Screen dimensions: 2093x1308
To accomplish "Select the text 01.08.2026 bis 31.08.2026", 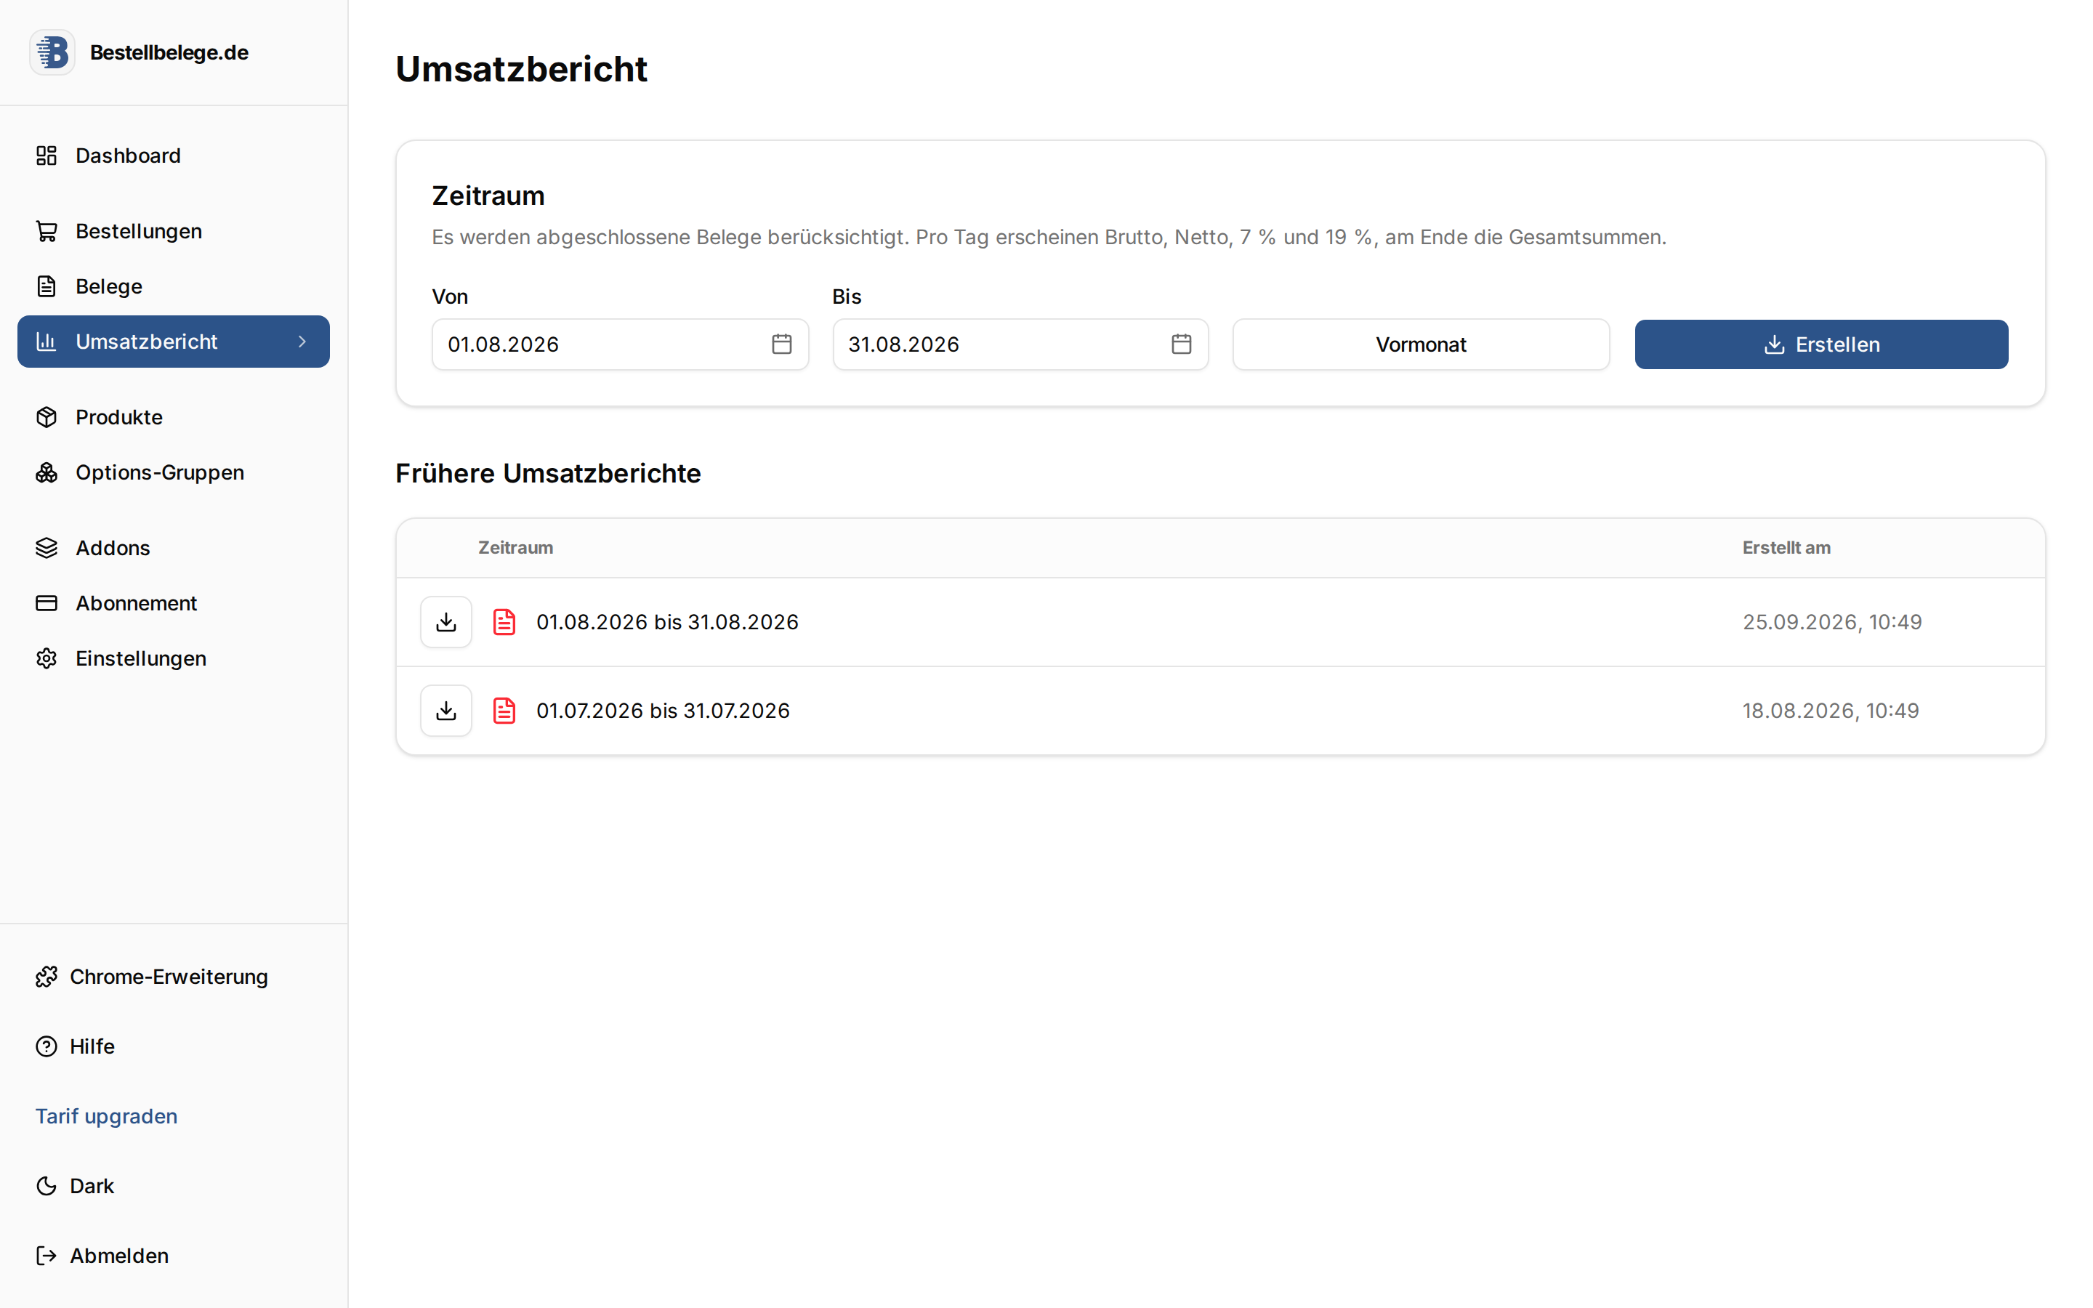I will (x=667, y=622).
